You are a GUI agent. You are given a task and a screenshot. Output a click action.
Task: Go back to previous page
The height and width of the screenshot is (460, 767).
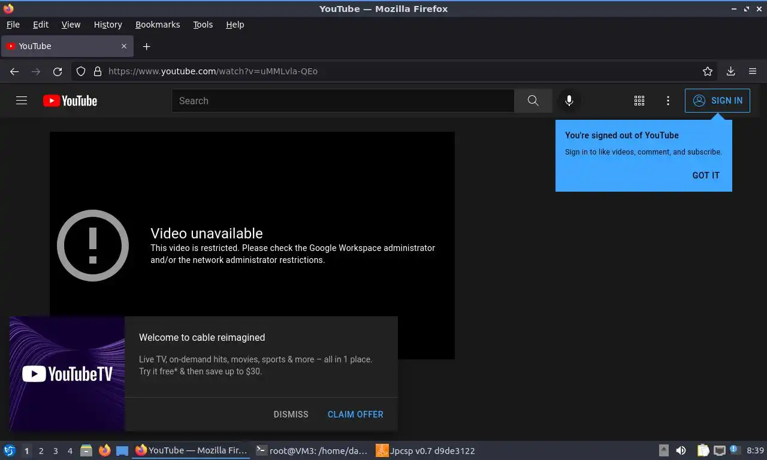(14, 71)
